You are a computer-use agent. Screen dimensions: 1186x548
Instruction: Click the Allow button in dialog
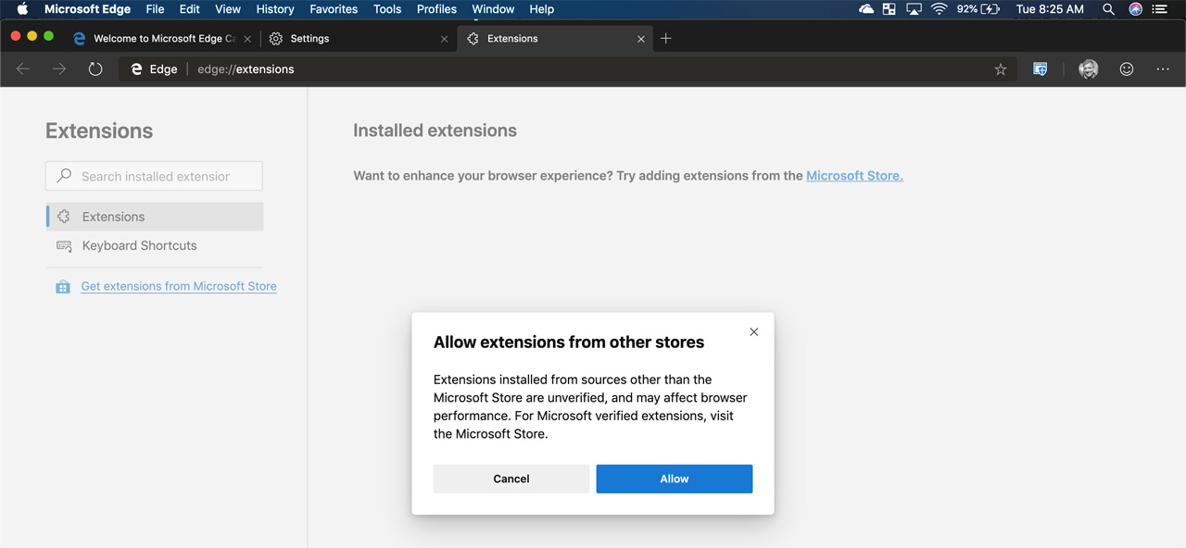(674, 479)
